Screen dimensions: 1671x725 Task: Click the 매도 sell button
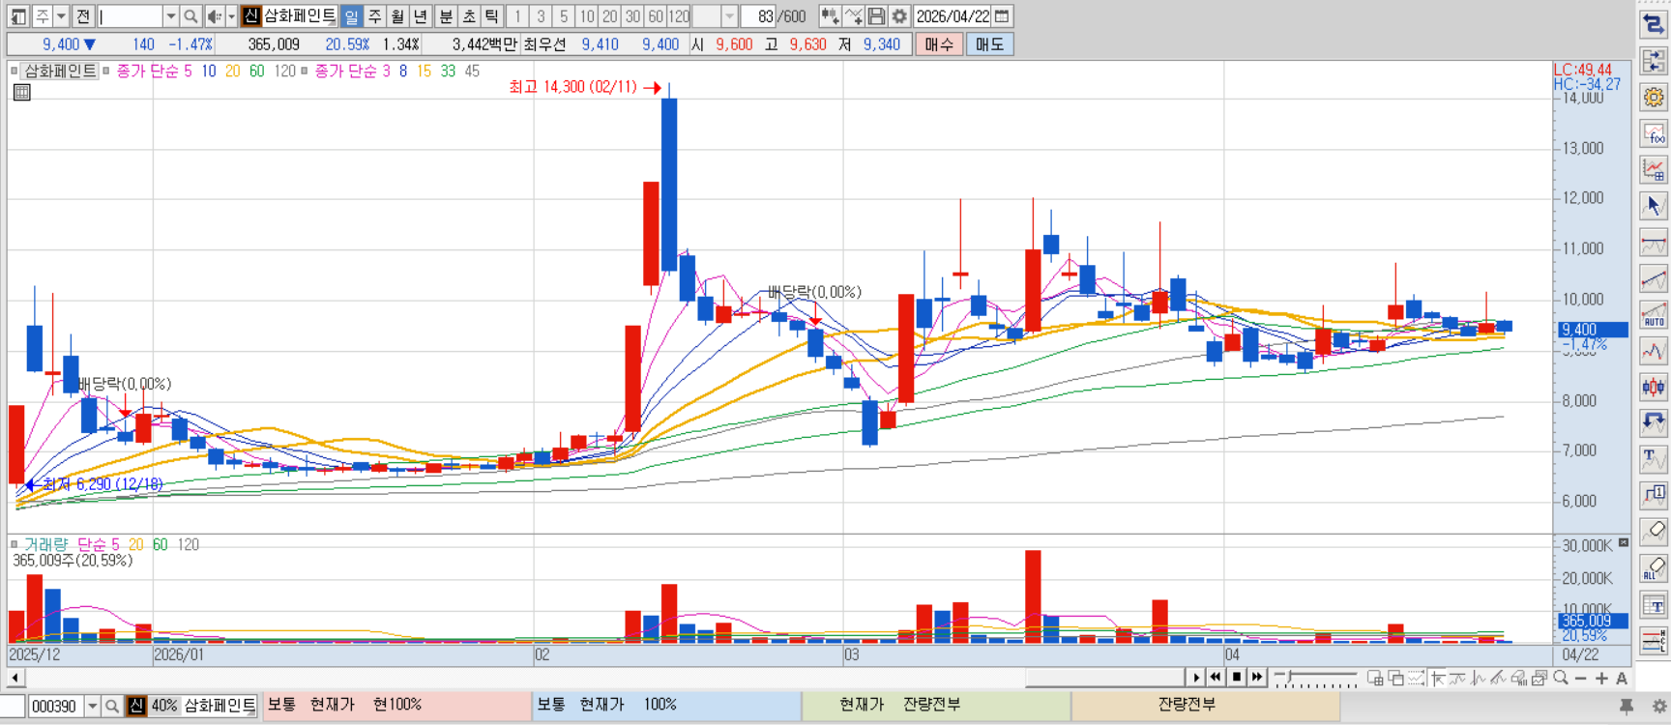(x=989, y=44)
